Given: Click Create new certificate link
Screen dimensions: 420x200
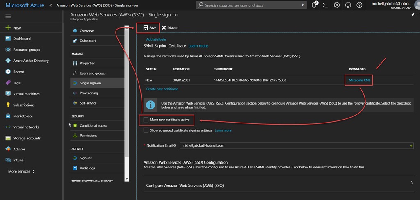Looking at the screenshot, I should [162, 89].
